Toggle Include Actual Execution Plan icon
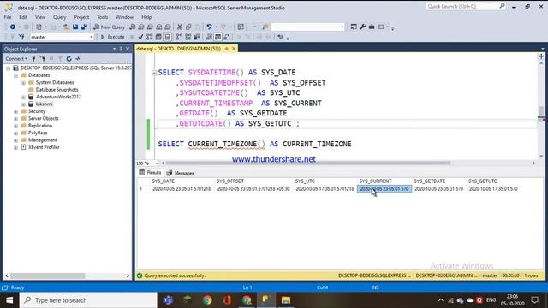 tap(179, 37)
